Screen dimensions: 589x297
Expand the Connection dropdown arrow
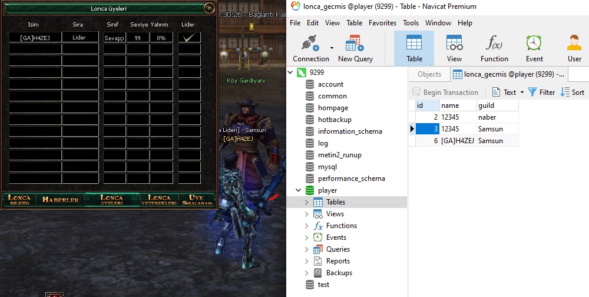(x=332, y=48)
